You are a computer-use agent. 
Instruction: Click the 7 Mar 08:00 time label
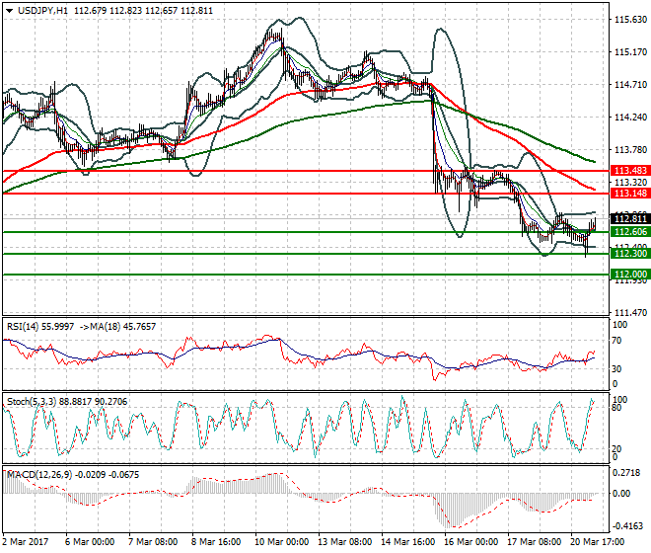click(153, 542)
